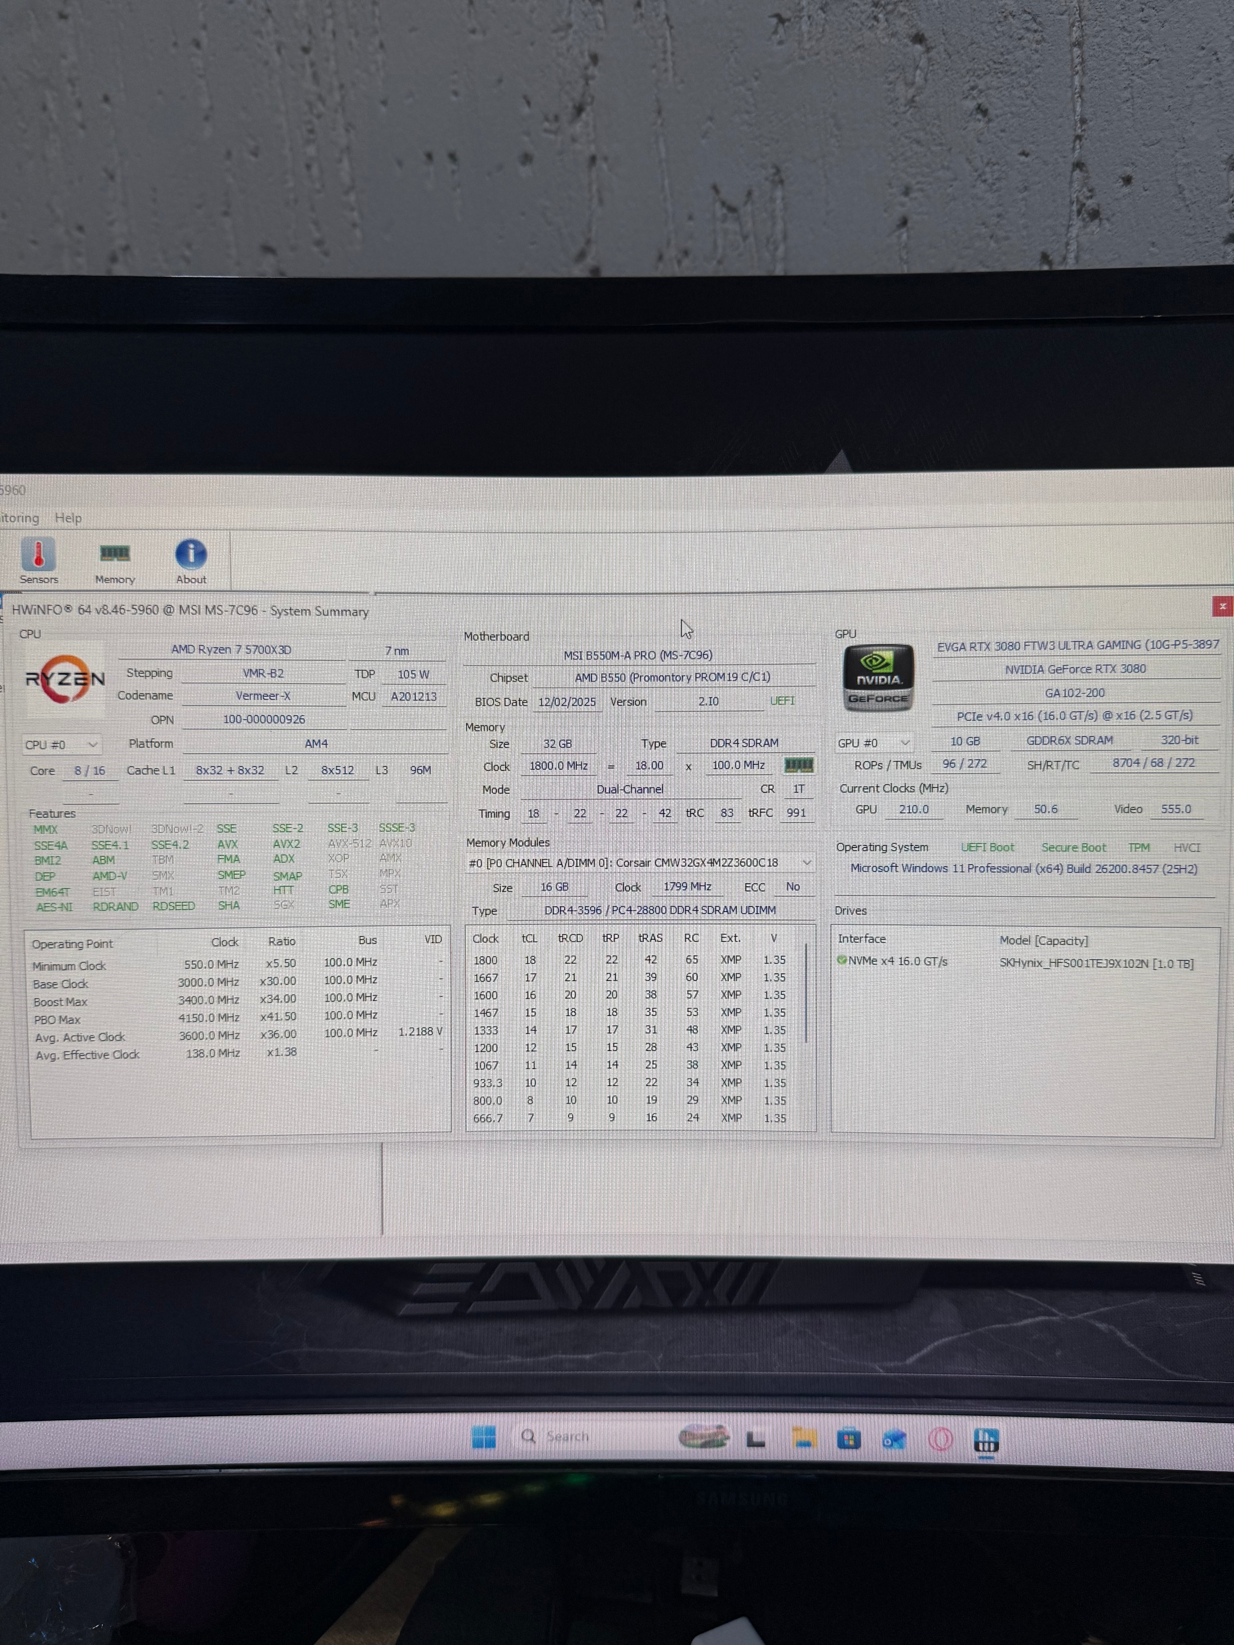This screenshot has height=1645, width=1234.
Task: Click the AVX2 feature flag
Action: point(286,843)
